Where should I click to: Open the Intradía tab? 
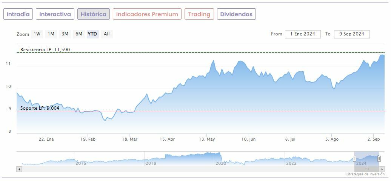(18, 14)
